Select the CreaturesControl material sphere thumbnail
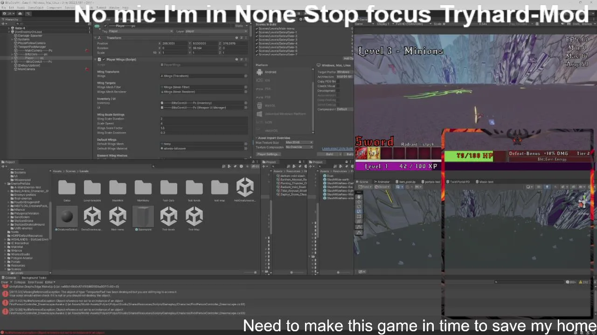 click(x=67, y=216)
